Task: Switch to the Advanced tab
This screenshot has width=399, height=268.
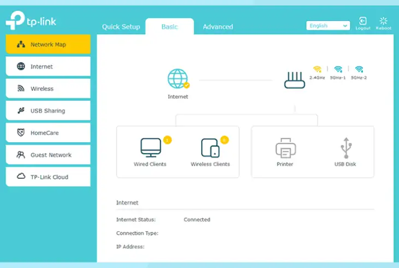Action: [x=218, y=27]
